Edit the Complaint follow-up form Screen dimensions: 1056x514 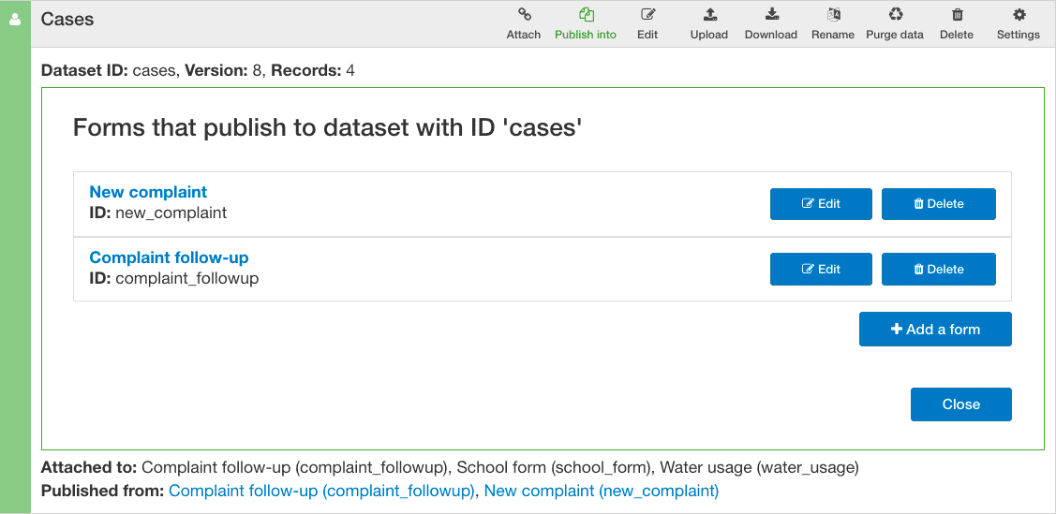pos(821,269)
